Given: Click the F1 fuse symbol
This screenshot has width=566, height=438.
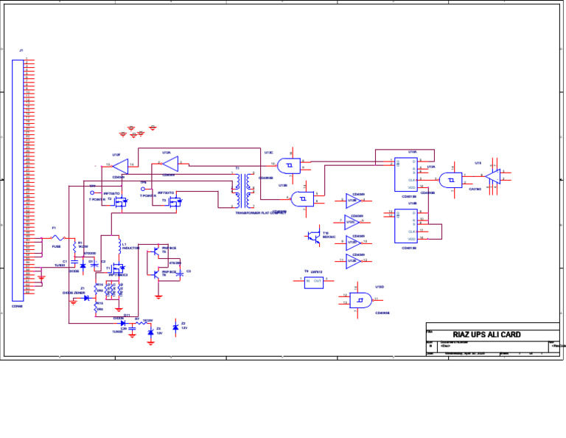Looking at the screenshot, I should (x=57, y=237).
